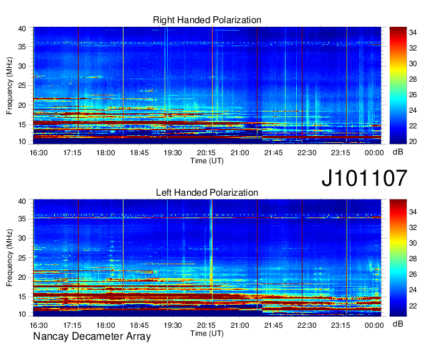
Task: Click the 18:45 time tick of Right Handed plot
Action: (139, 153)
